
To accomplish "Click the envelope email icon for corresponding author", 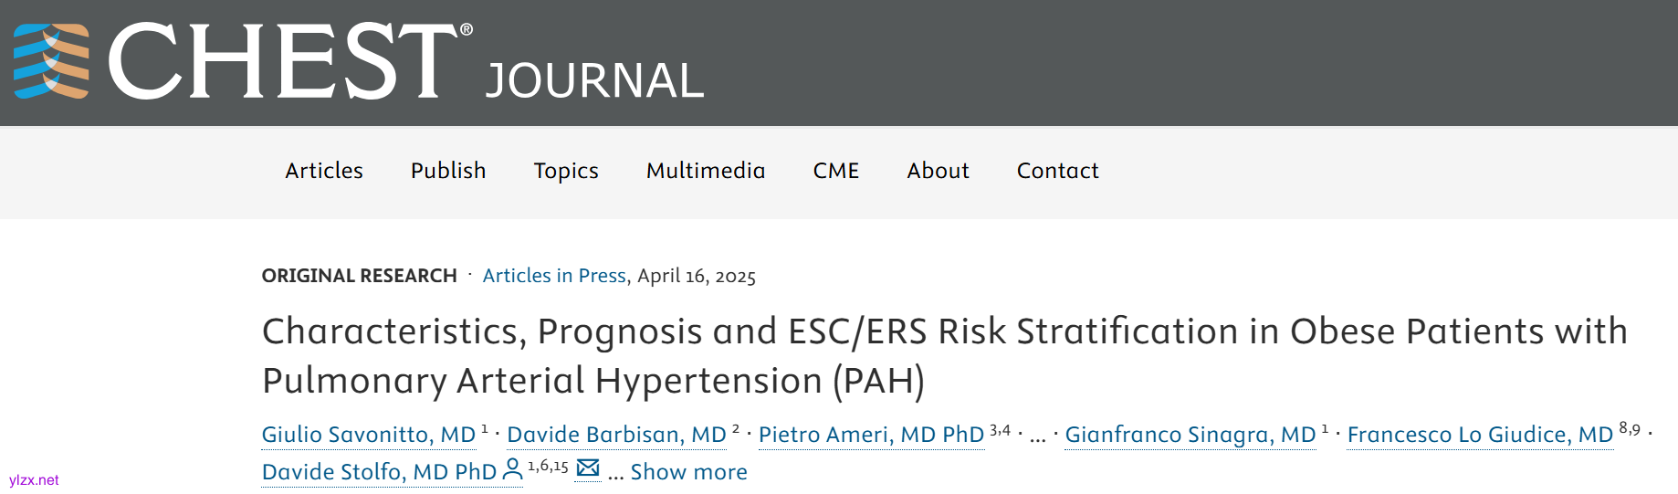I will click(589, 468).
